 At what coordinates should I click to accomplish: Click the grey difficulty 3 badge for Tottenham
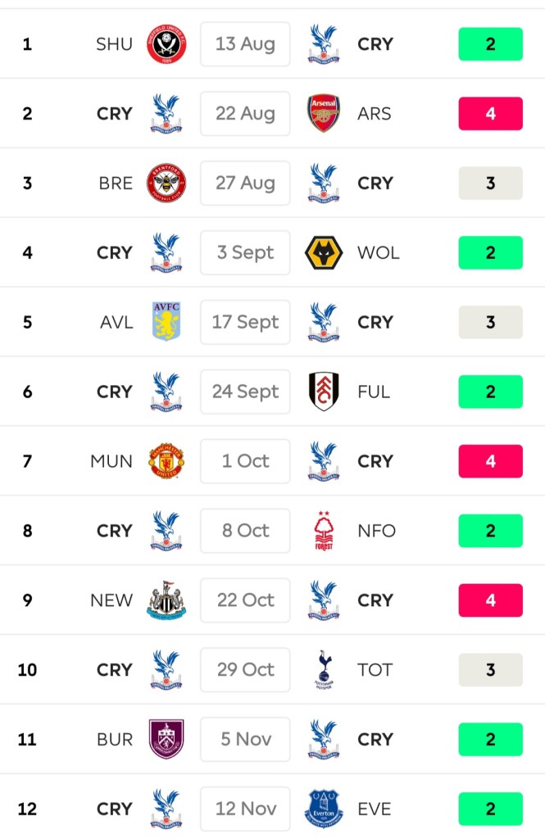[x=490, y=670]
